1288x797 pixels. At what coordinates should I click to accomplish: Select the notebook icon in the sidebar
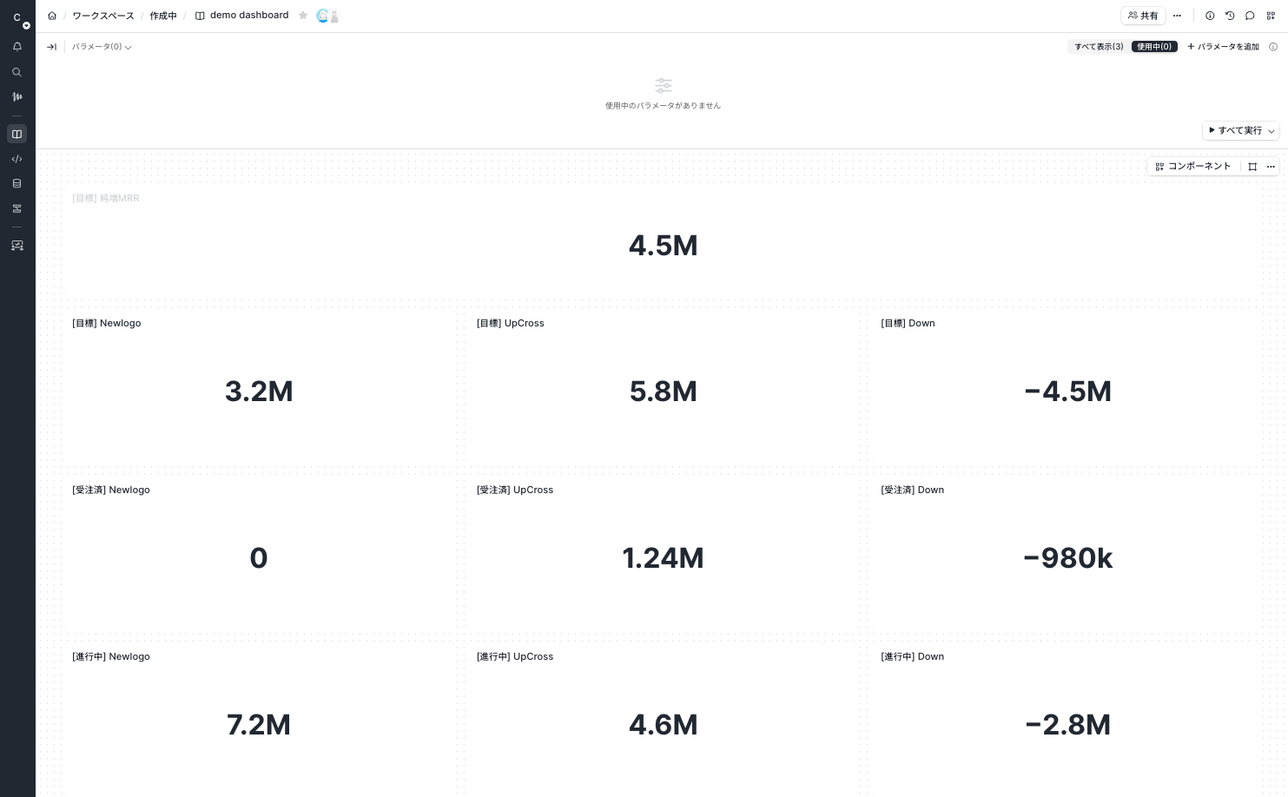17,134
